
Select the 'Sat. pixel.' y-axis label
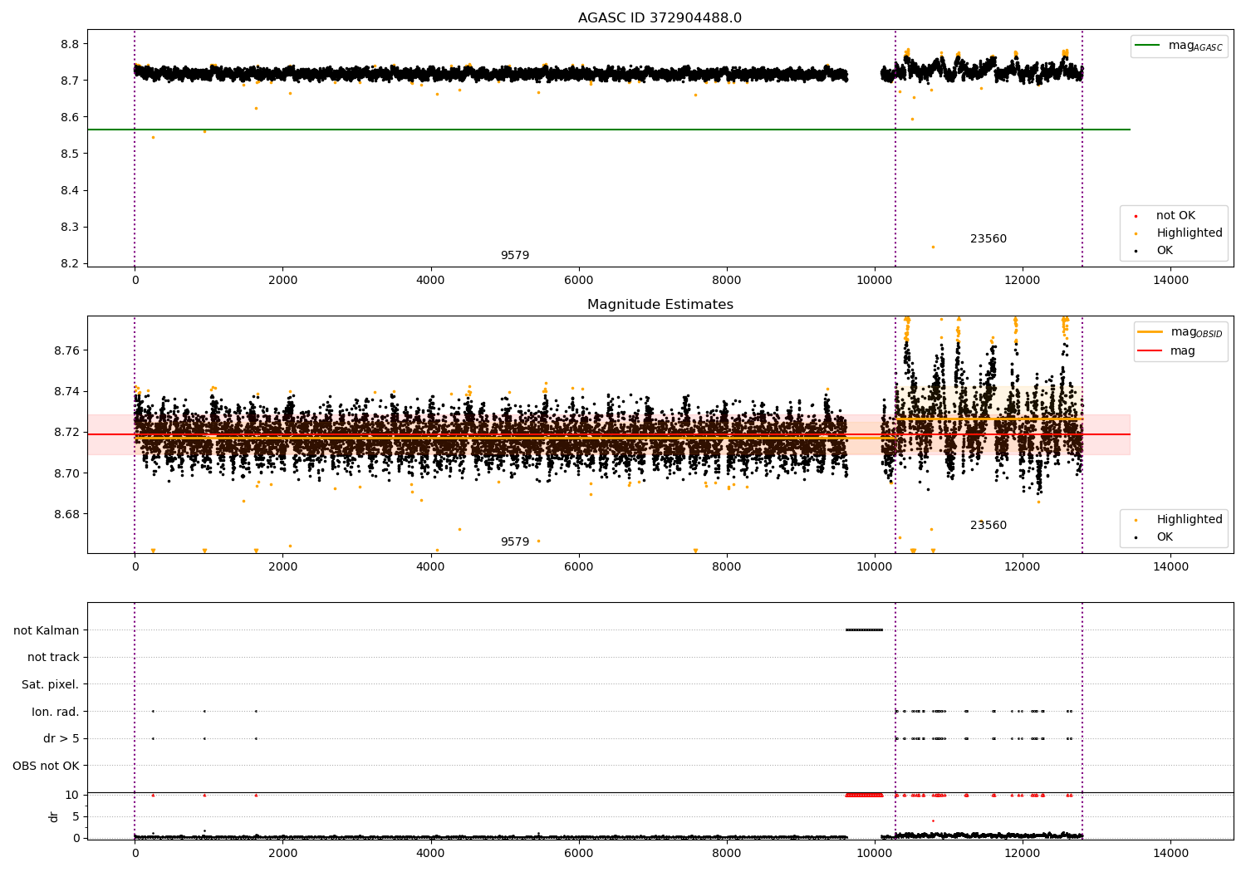pyautogui.click(x=50, y=685)
